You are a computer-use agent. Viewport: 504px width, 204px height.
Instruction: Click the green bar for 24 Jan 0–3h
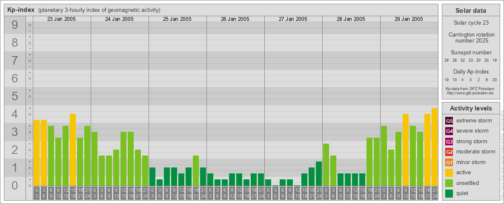(x=94, y=159)
